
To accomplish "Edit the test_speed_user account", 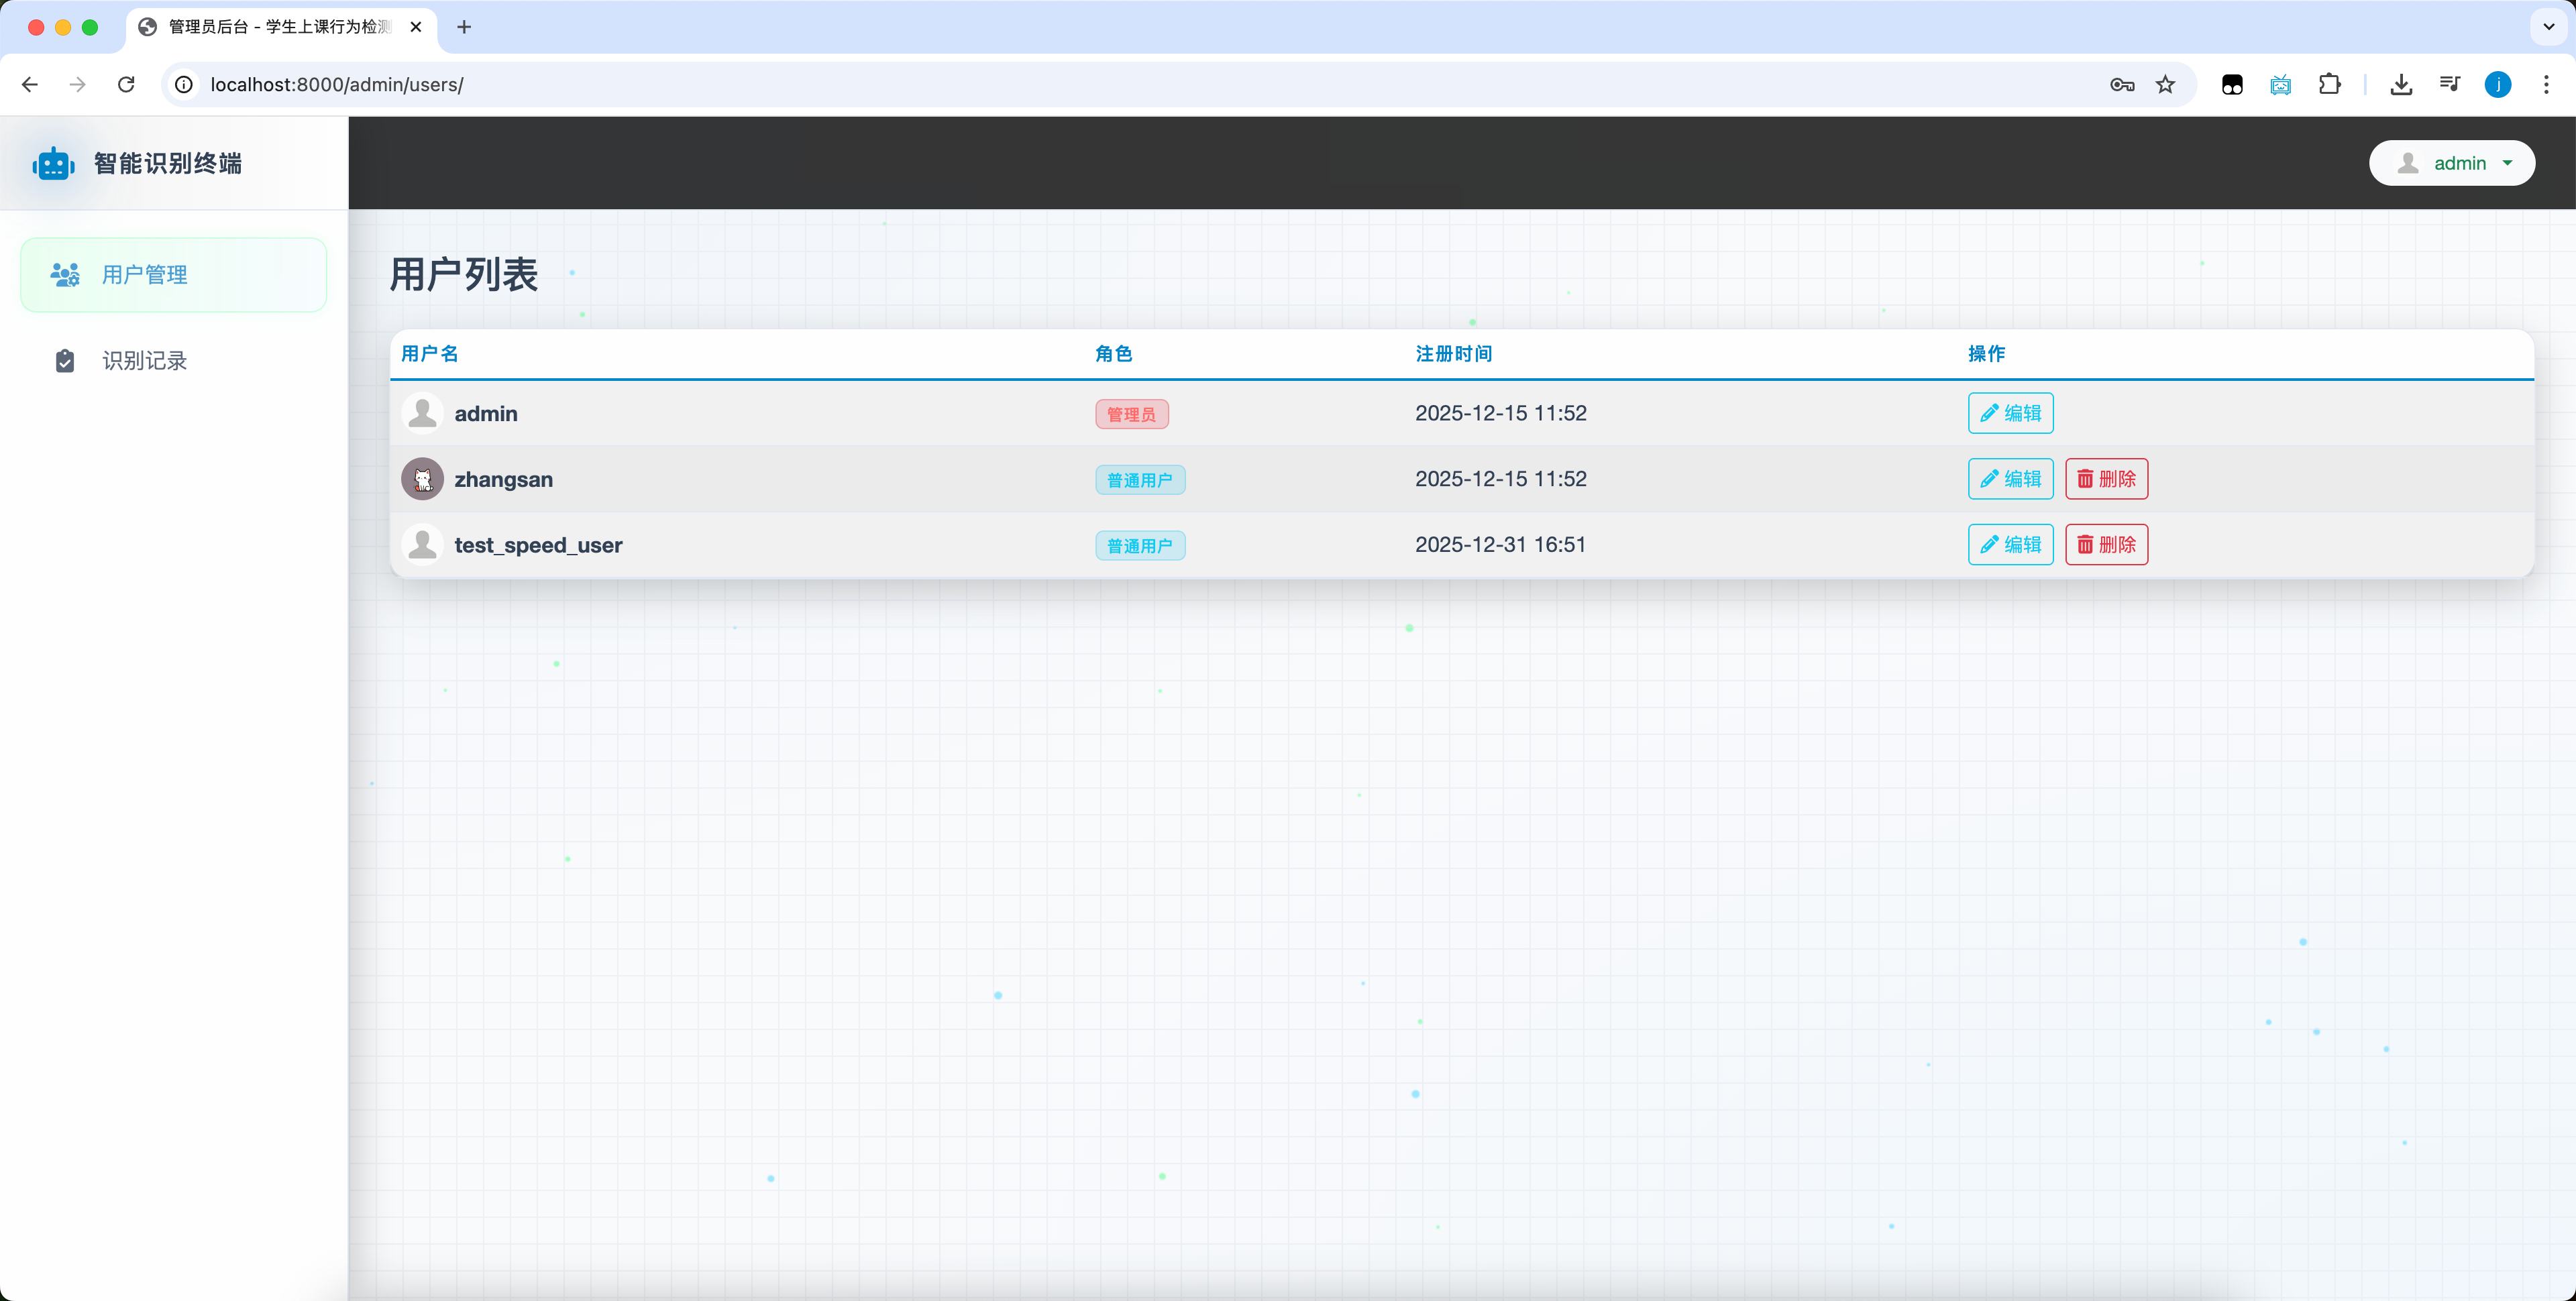I will pyautogui.click(x=2010, y=545).
